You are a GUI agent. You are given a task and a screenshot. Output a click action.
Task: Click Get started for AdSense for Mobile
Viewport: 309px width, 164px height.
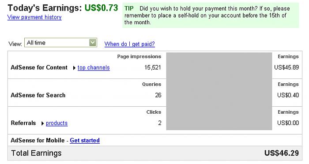[x=85, y=140]
